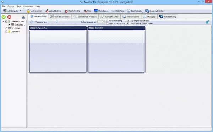The width and height of the screenshot is (213, 132).
Task: Select the child Softpedia ... computer row
Action: click(20, 25)
